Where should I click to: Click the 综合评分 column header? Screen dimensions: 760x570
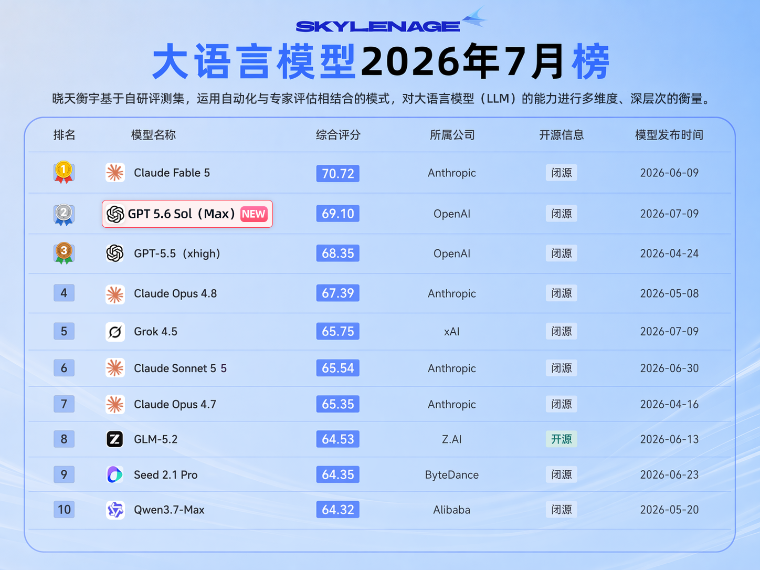coord(338,135)
